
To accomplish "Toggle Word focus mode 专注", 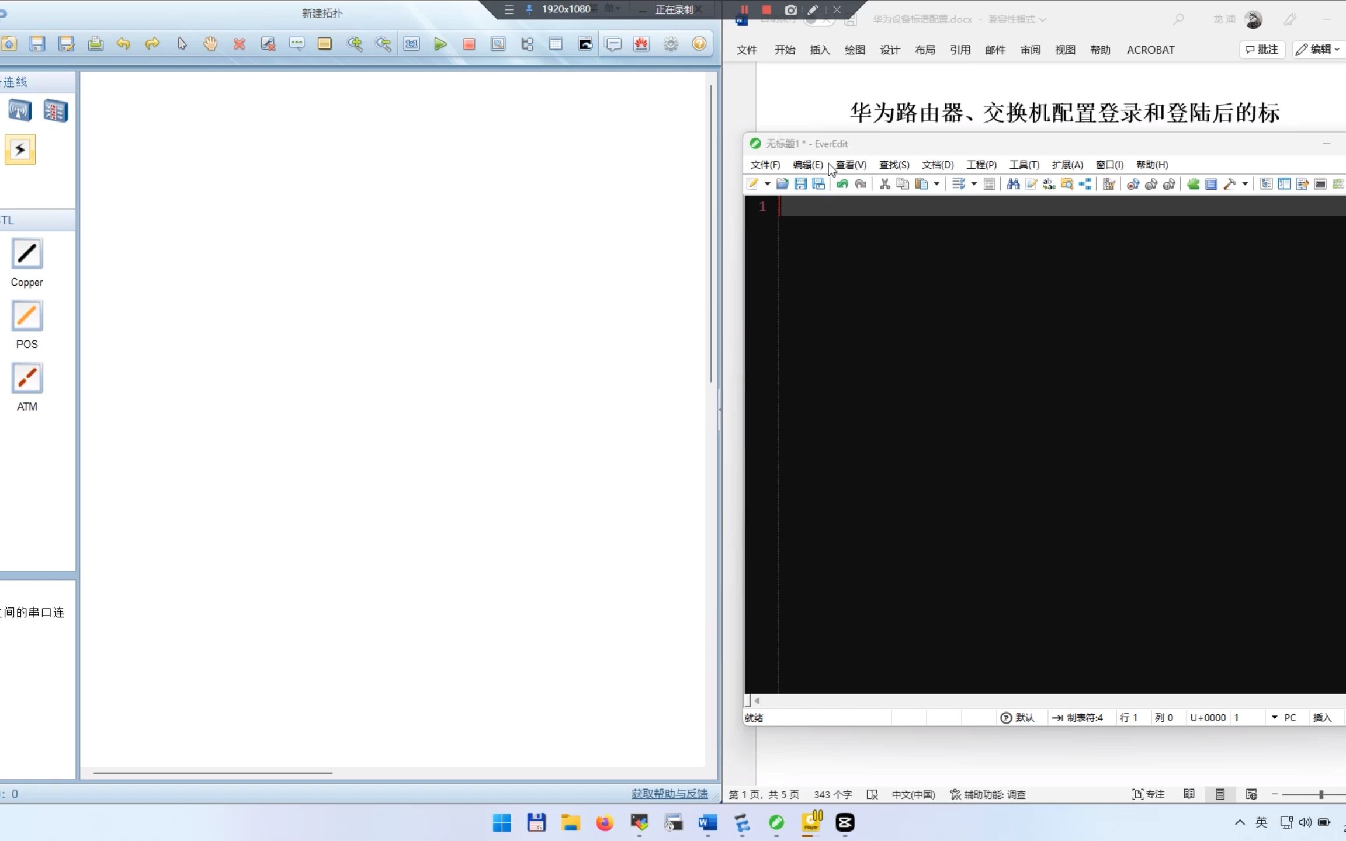I will click(1148, 794).
